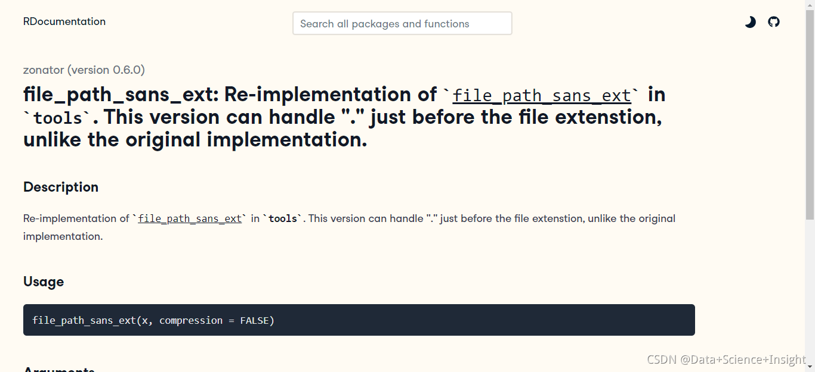The height and width of the screenshot is (372, 815).
Task: Select the Description heading
Action: tap(61, 187)
